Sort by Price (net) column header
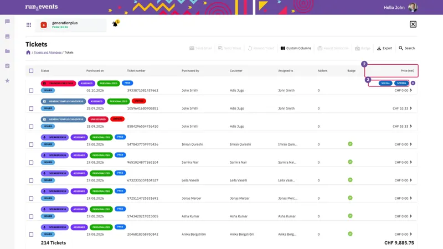443x249 pixels. [x=408, y=71]
